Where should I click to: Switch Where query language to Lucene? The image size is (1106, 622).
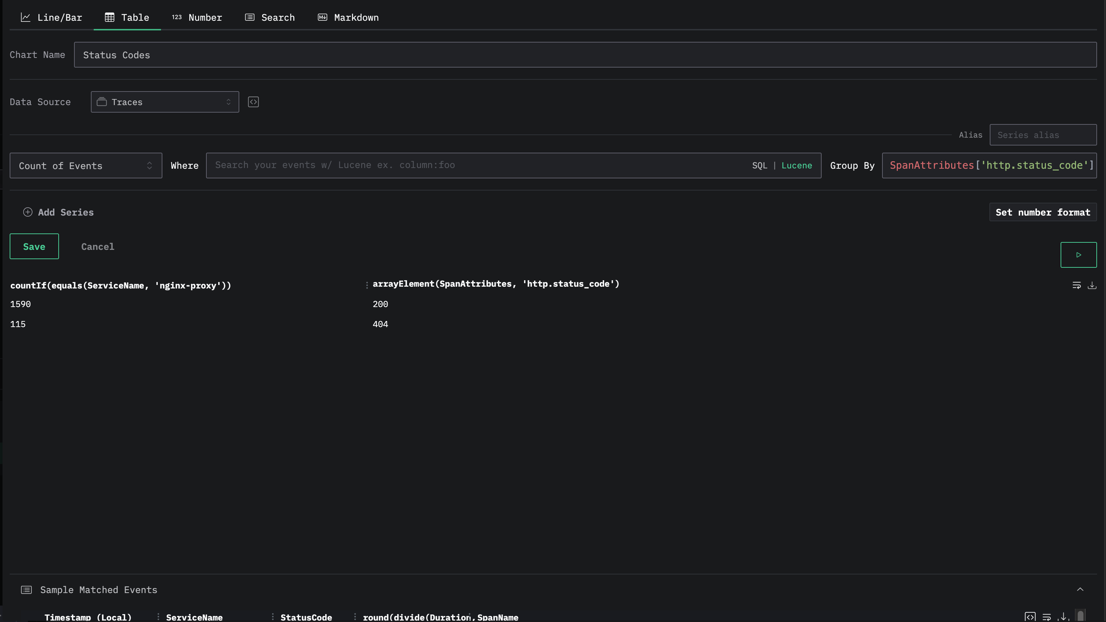pyautogui.click(x=797, y=166)
